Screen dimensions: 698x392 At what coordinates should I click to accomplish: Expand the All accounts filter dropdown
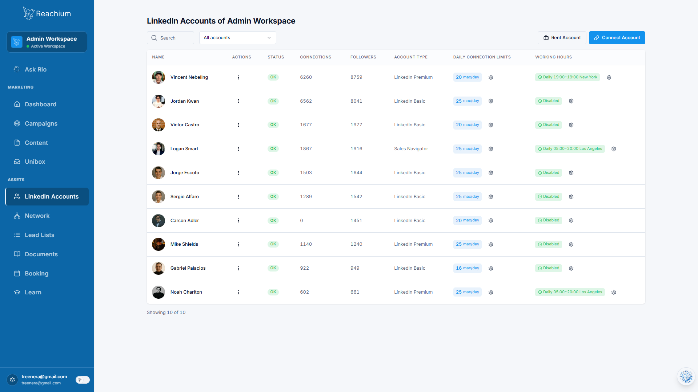pos(237,38)
